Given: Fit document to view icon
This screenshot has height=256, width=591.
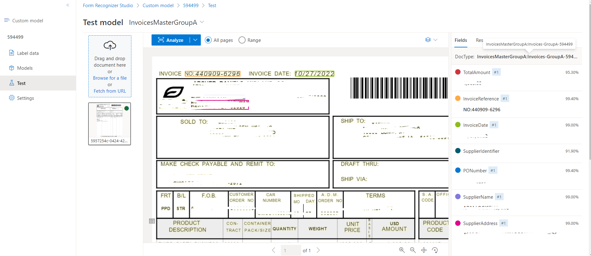Looking at the screenshot, I should click(x=424, y=250).
